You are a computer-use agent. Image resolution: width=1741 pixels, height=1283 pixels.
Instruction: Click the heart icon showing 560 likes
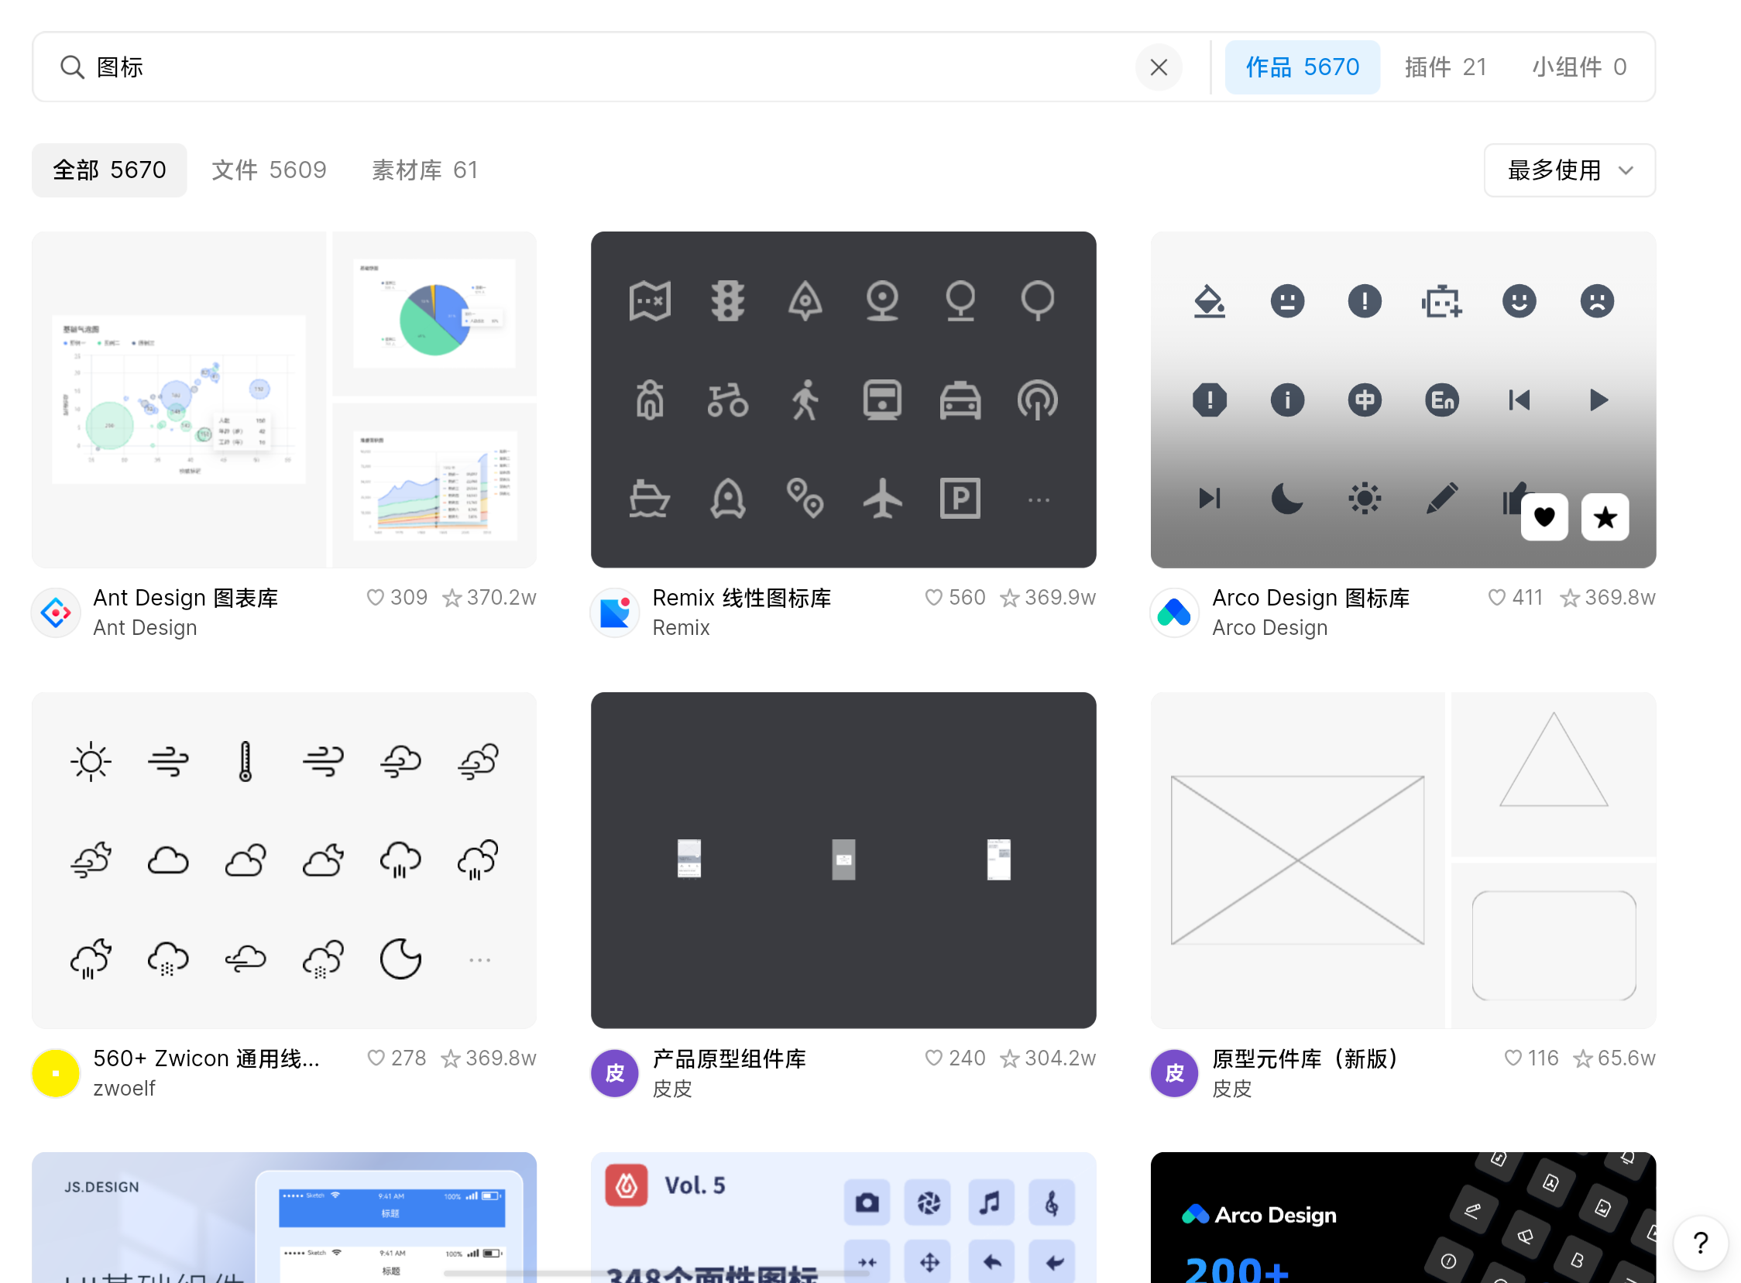click(x=933, y=597)
